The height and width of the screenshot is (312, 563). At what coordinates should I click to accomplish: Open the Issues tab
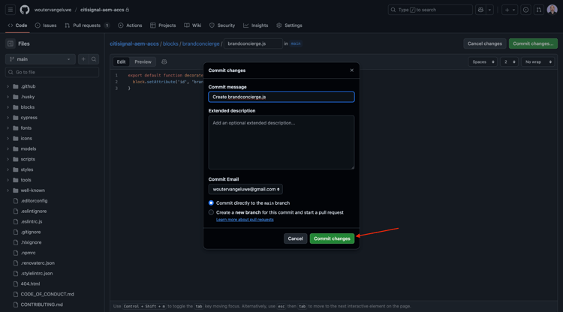(46, 25)
